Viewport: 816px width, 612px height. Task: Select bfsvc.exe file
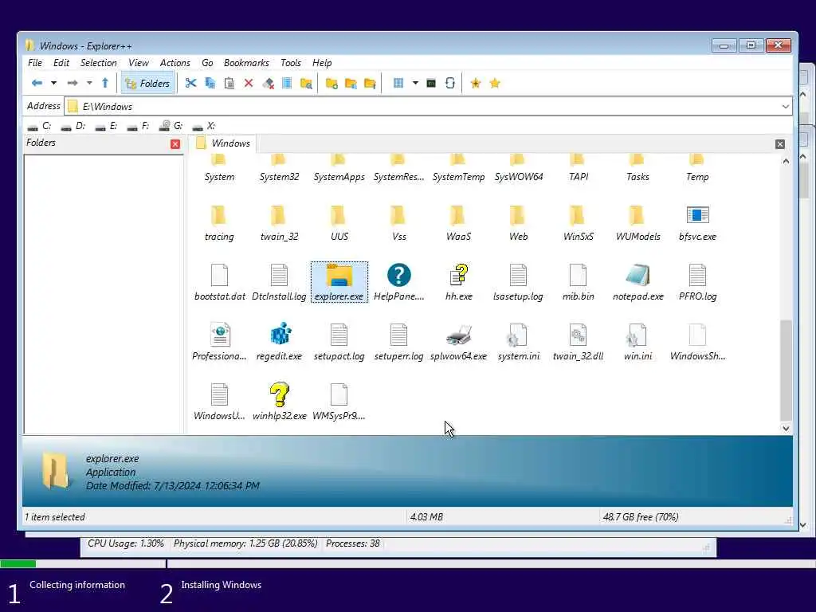coord(697,224)
